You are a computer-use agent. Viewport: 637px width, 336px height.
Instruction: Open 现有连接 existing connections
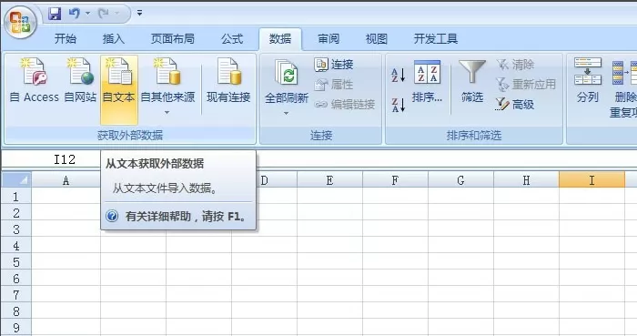click(x=228, y=79)
